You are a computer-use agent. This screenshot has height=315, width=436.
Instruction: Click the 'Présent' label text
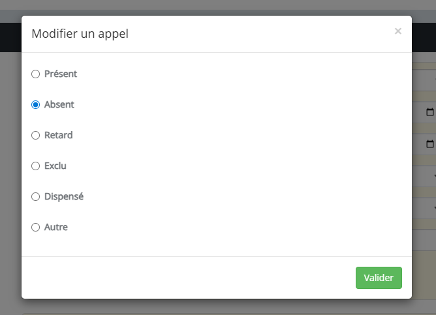point(61,74)
